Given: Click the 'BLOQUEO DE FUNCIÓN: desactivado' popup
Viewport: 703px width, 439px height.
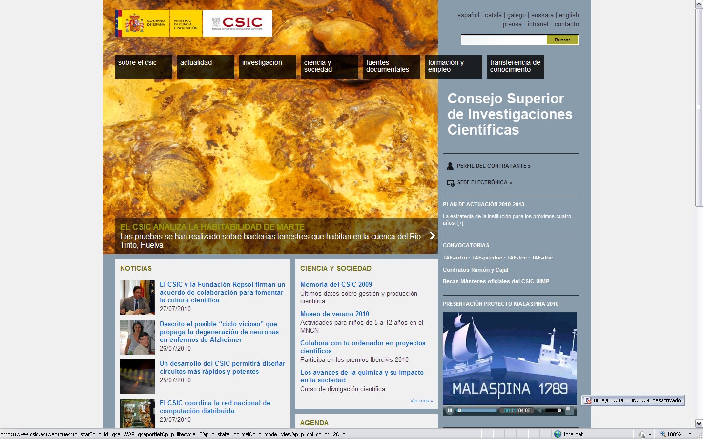Looking at the screenshot, I should point(633,400).
